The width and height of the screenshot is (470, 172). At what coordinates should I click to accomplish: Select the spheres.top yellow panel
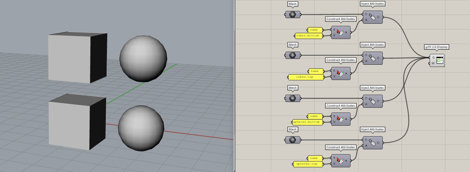point(308,164)
